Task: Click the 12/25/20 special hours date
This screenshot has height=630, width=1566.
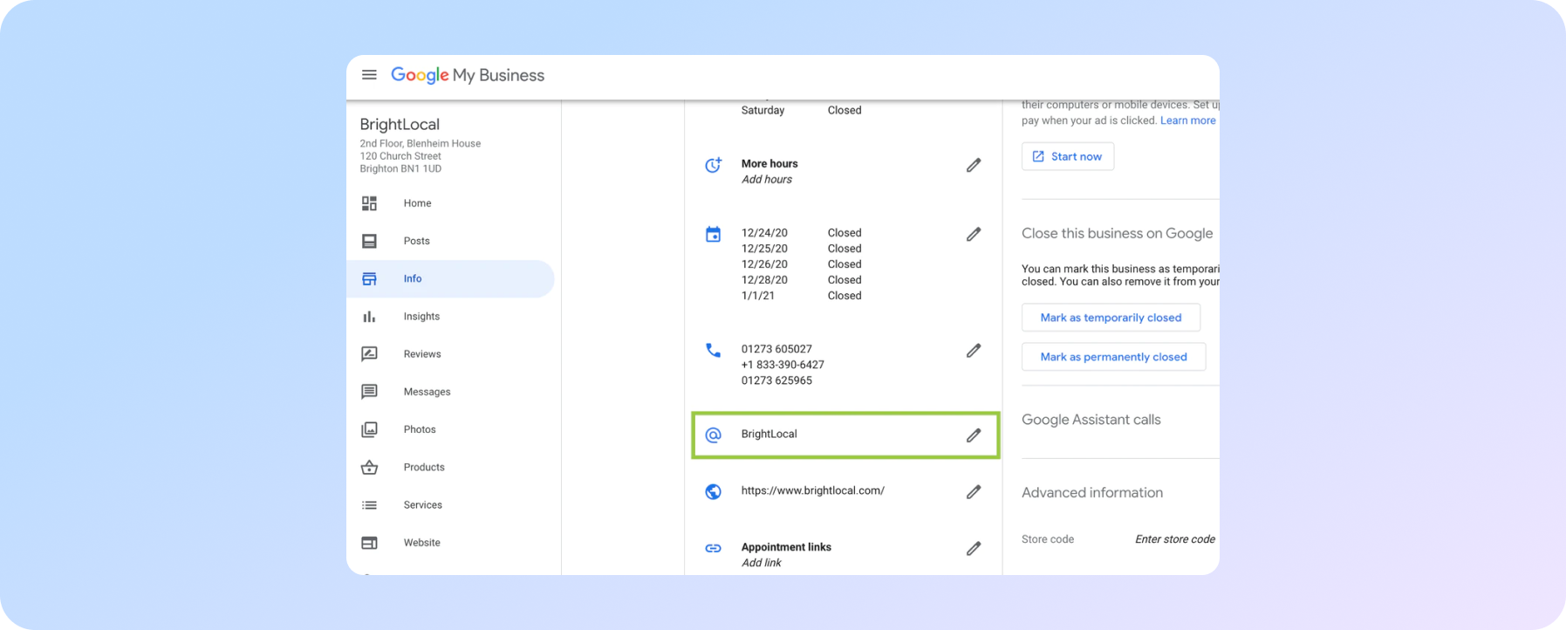Action: point(764,249)
